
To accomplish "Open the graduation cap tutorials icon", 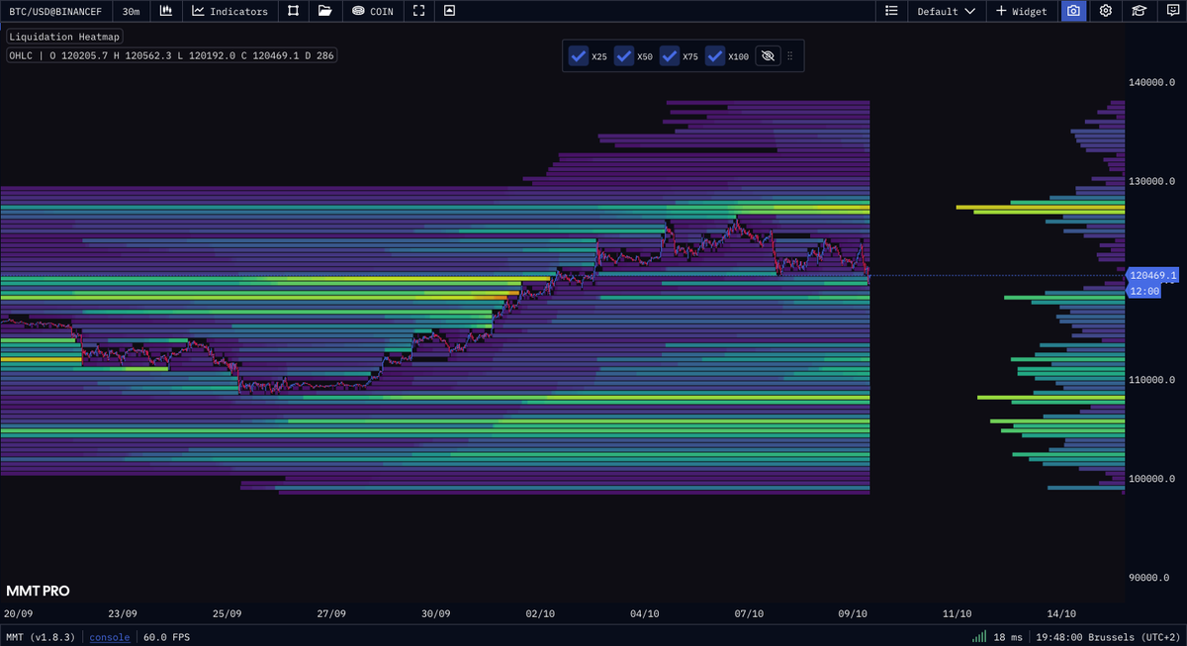I will 1140,11.
